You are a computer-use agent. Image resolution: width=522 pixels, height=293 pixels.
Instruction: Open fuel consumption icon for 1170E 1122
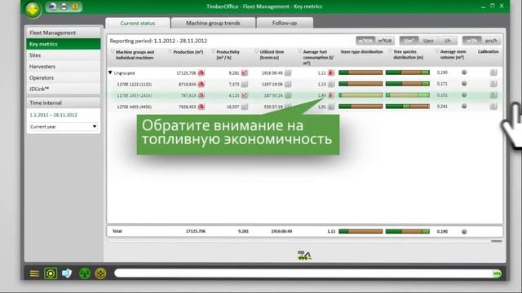331,84
